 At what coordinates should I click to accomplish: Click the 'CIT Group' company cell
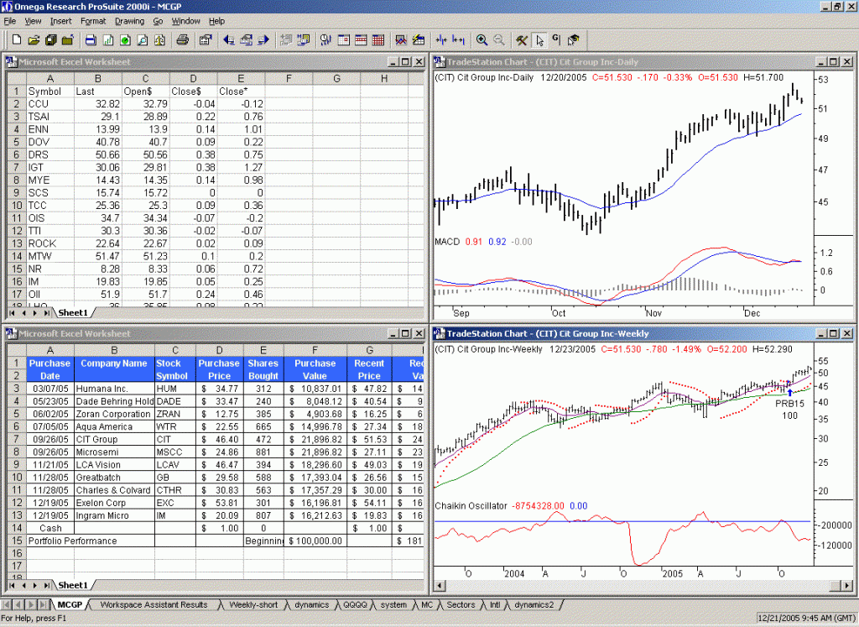[114, 439]
